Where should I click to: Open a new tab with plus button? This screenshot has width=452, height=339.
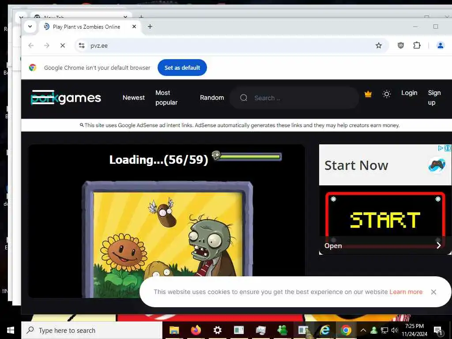150,26
